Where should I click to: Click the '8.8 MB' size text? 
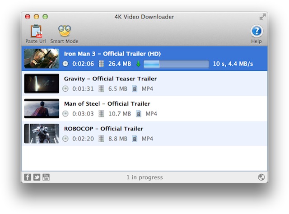click(118, 139)
